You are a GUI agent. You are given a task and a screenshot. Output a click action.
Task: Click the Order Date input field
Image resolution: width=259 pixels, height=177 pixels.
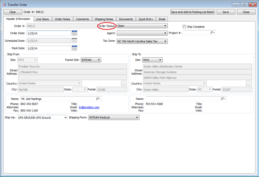[48, 34]
